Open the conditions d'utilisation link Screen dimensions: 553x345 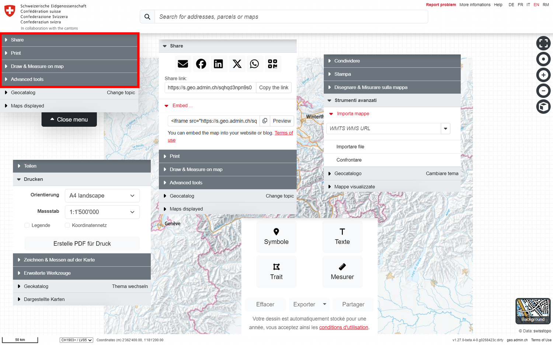[x=344, y=327]
